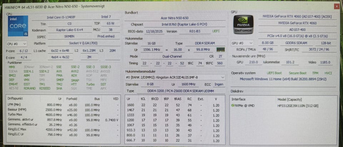Viewport: 343px width, 147px height.
Task: Click the Turbo feature flag
Action: 90,84
